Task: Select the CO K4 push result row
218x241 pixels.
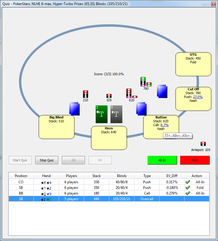Action: pos(109,182)
